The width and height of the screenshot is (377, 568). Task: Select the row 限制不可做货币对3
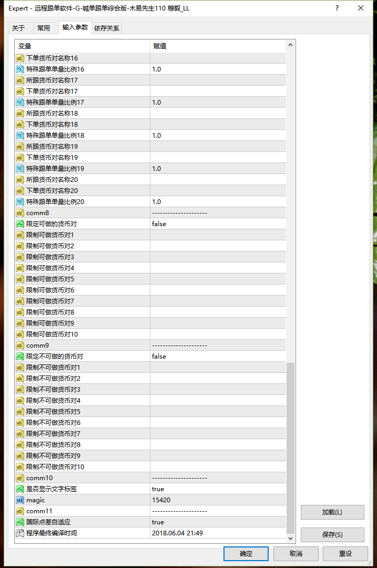[x=151, y=389]
